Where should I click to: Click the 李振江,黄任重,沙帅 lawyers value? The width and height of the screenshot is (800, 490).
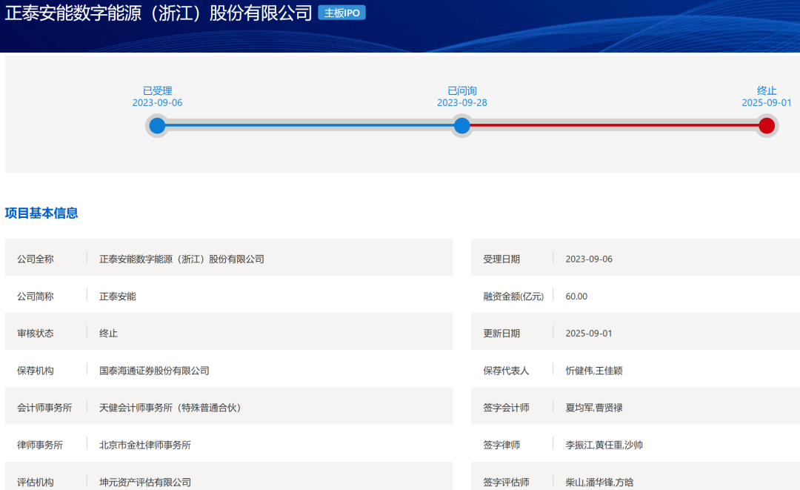[604, 445]
